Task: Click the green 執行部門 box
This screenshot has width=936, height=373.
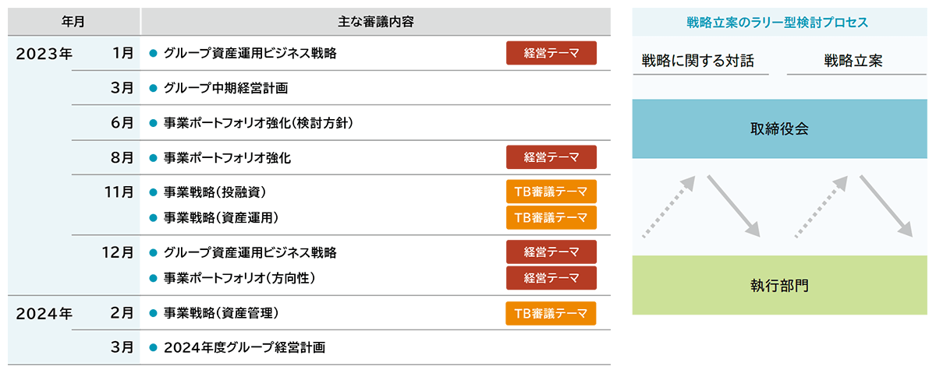Action: tap(779, 285)
